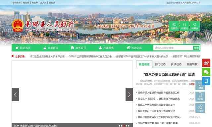
Task: Switch to the 部门动态 tab
Action: 160,64
